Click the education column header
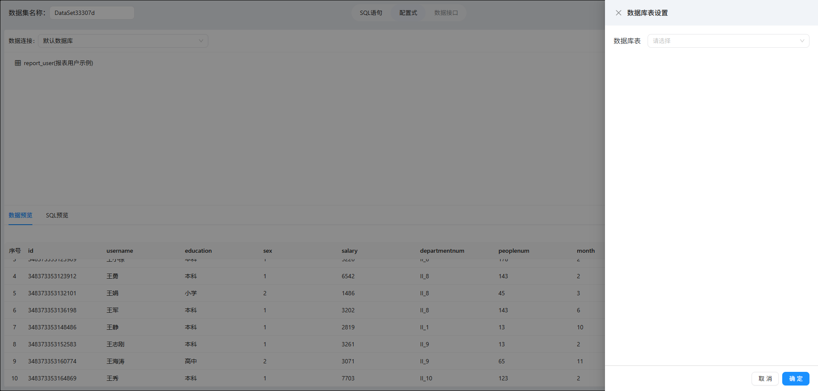 coord(198,251)
